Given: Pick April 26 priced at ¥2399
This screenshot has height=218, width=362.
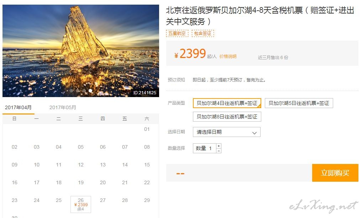Looking at the screenshot, I should point(81,204).
